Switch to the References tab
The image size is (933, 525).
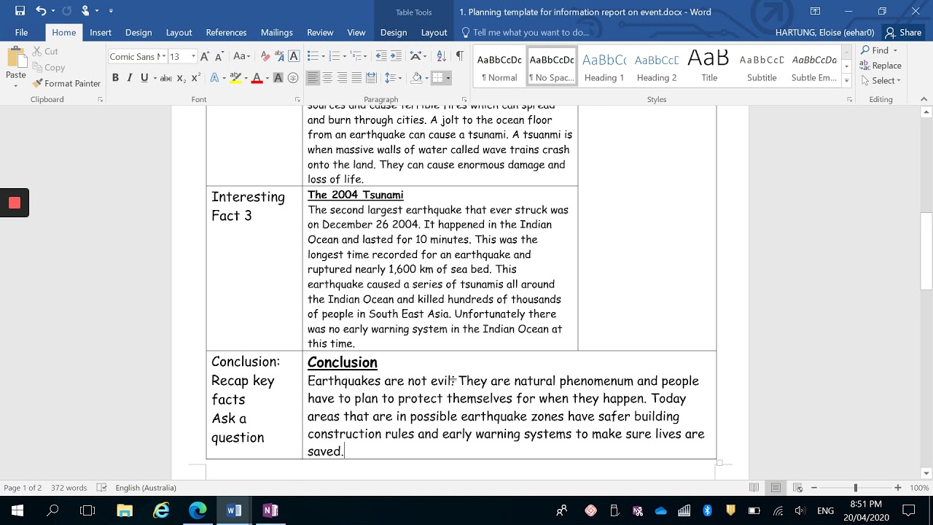coord(226,32)
